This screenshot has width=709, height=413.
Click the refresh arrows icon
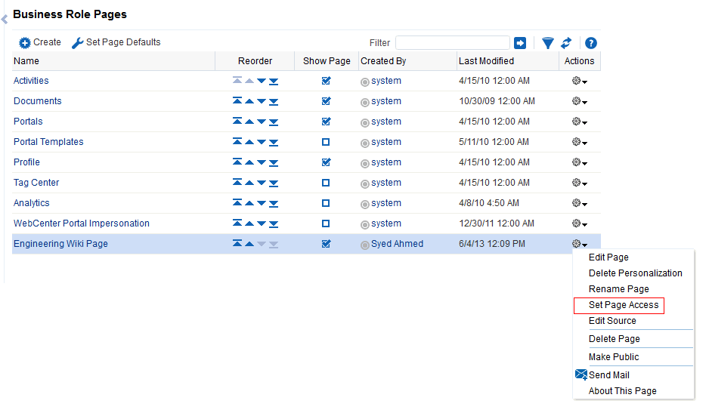(x=566, y=43)
